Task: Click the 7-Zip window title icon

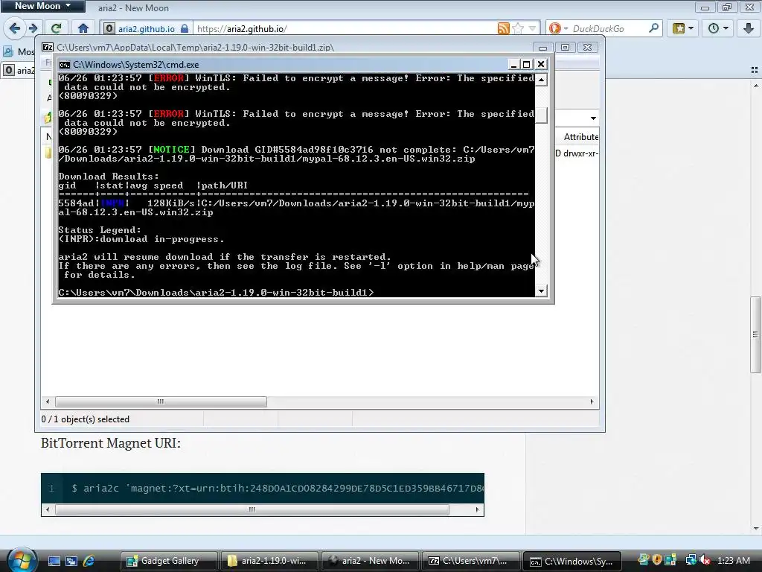Action: [x=48, y=47]
